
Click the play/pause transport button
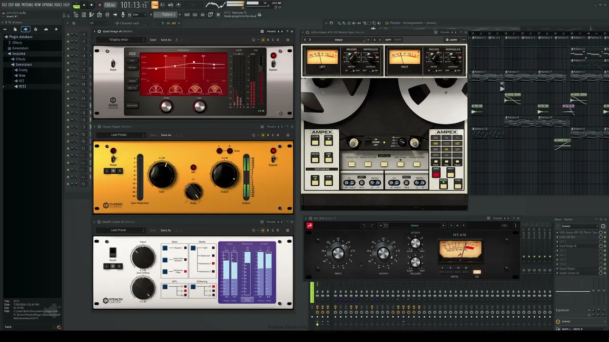tap(84, 5)
